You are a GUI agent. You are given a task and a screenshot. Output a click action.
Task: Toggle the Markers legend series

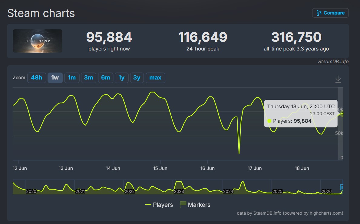tap(195, 205)
